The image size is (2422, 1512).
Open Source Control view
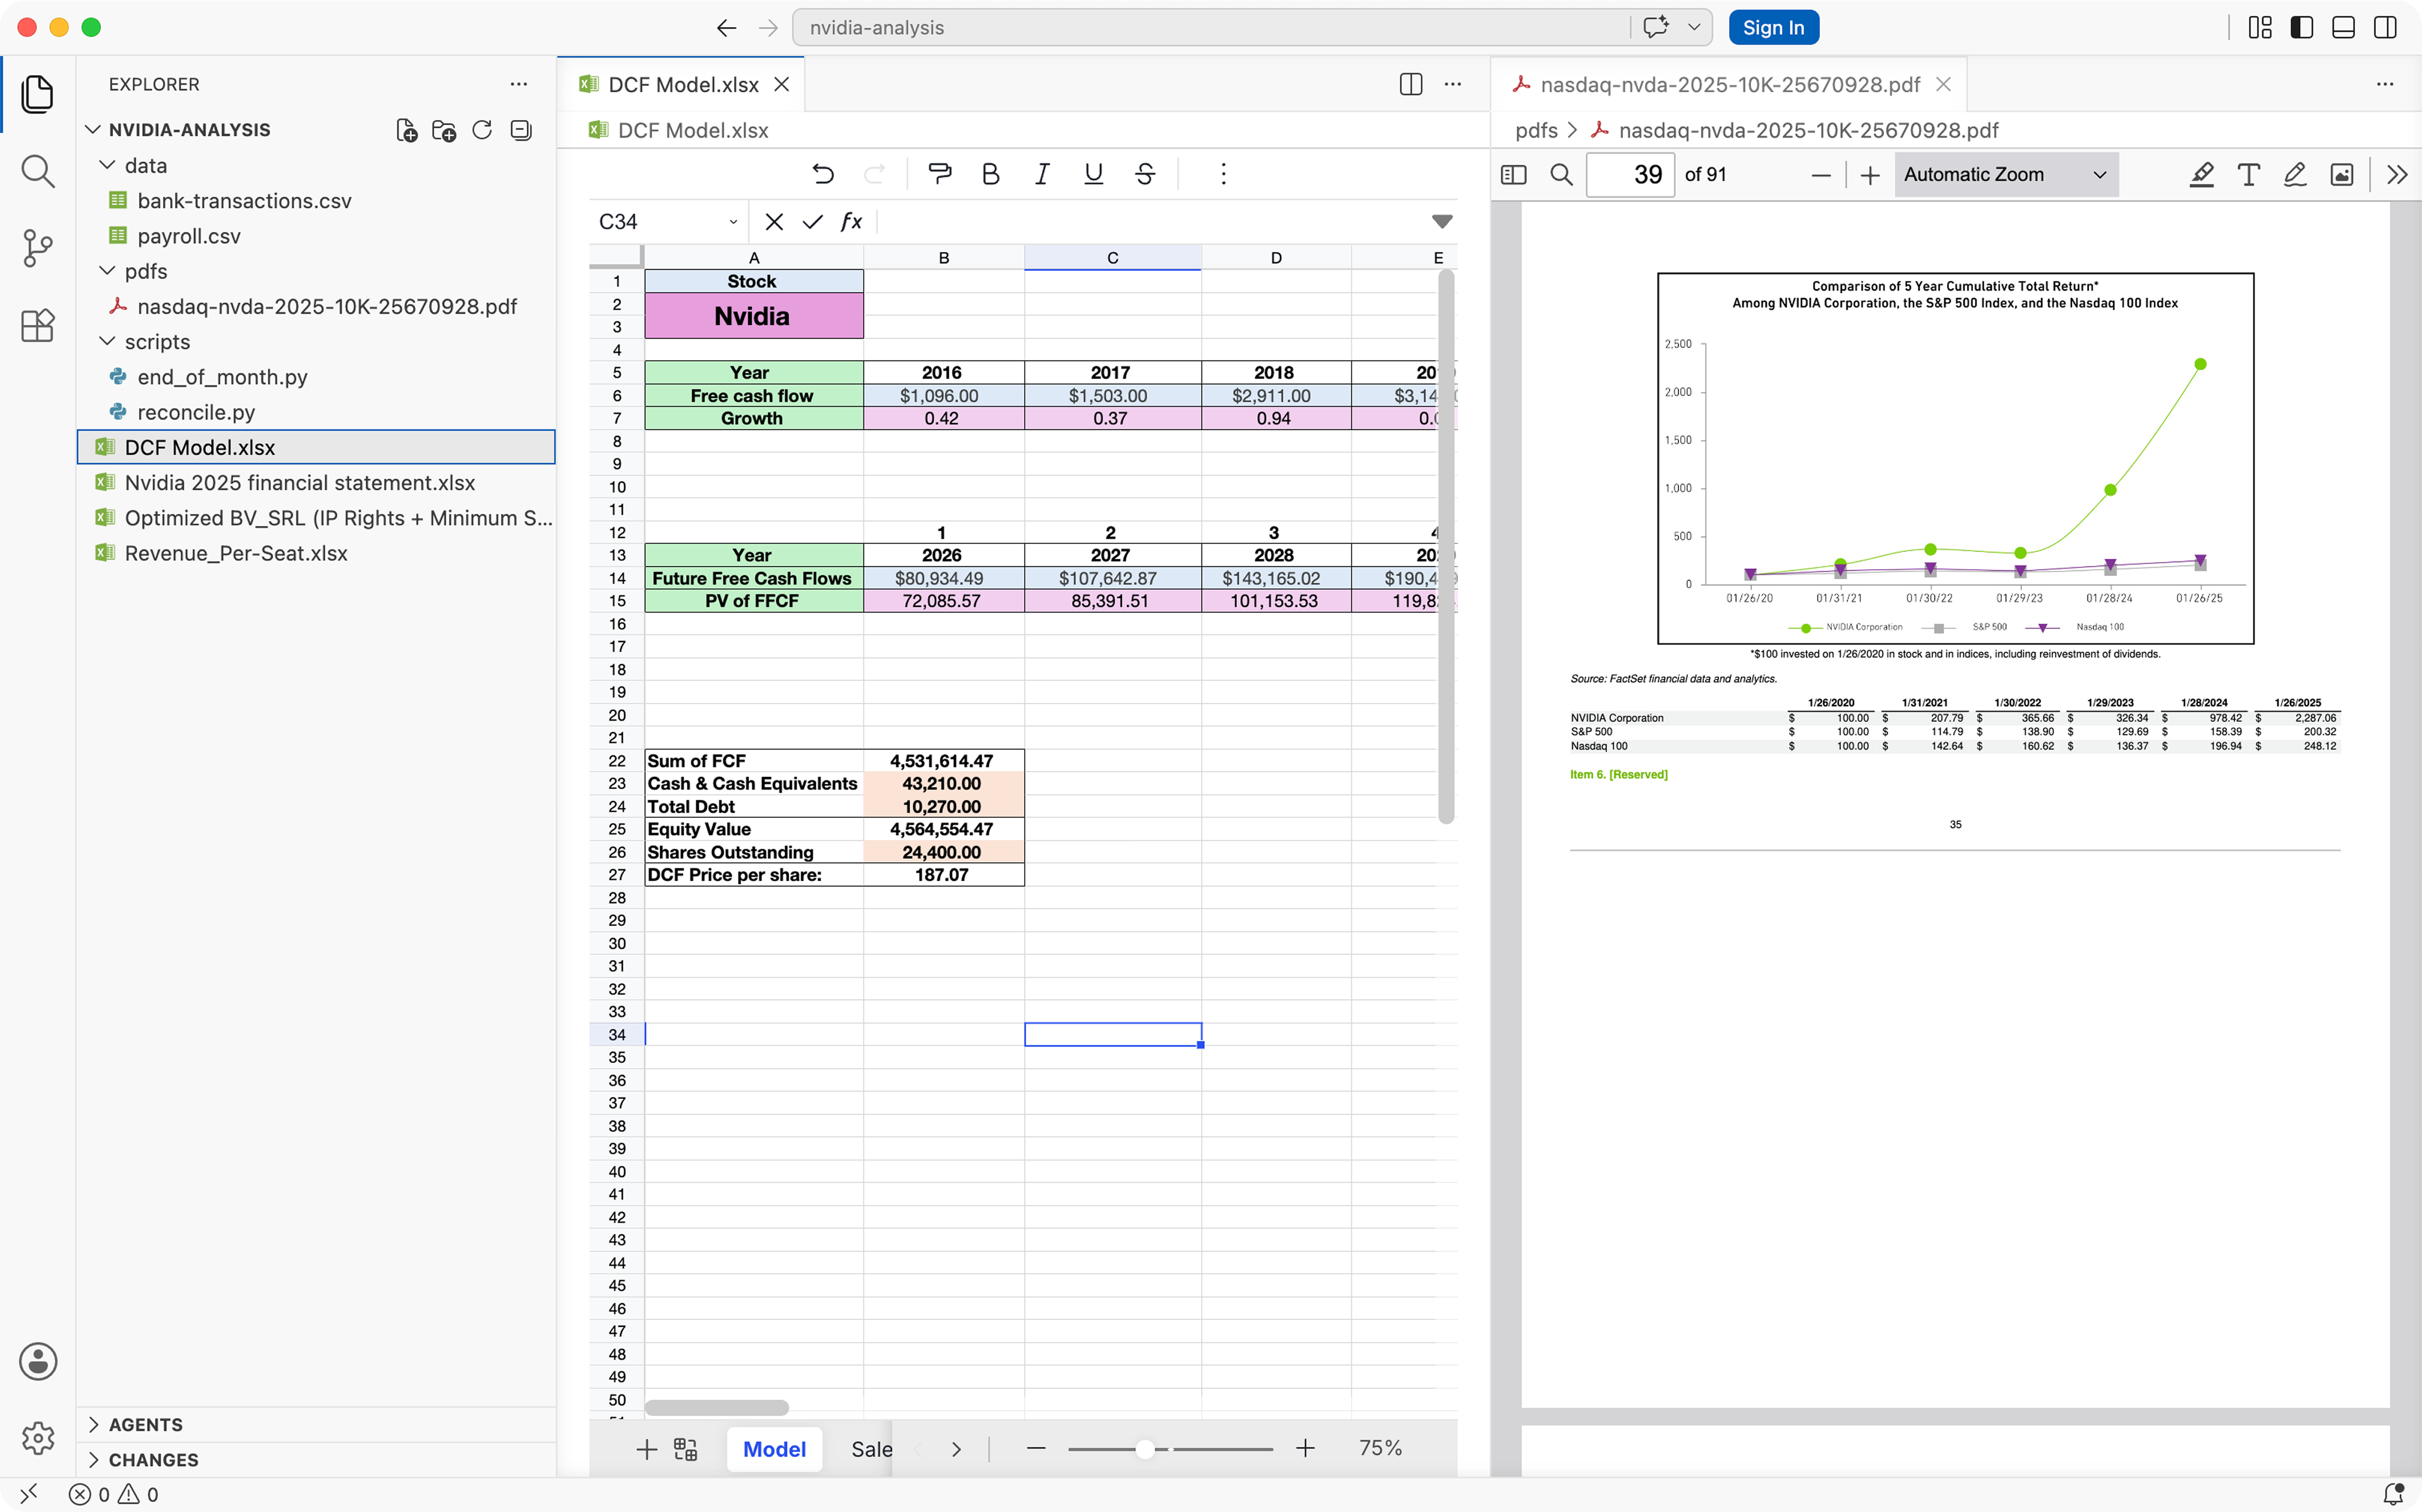tap(38, 248)
